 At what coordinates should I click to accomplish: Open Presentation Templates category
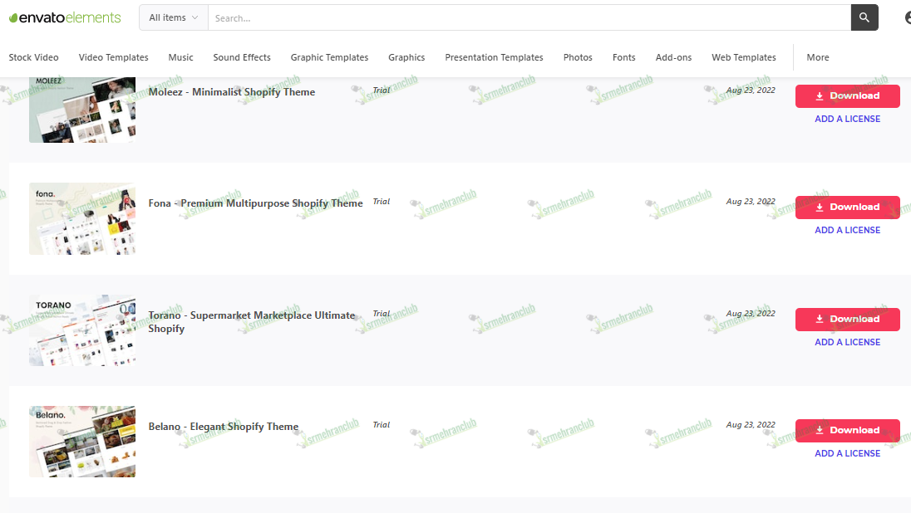point(494,57)
